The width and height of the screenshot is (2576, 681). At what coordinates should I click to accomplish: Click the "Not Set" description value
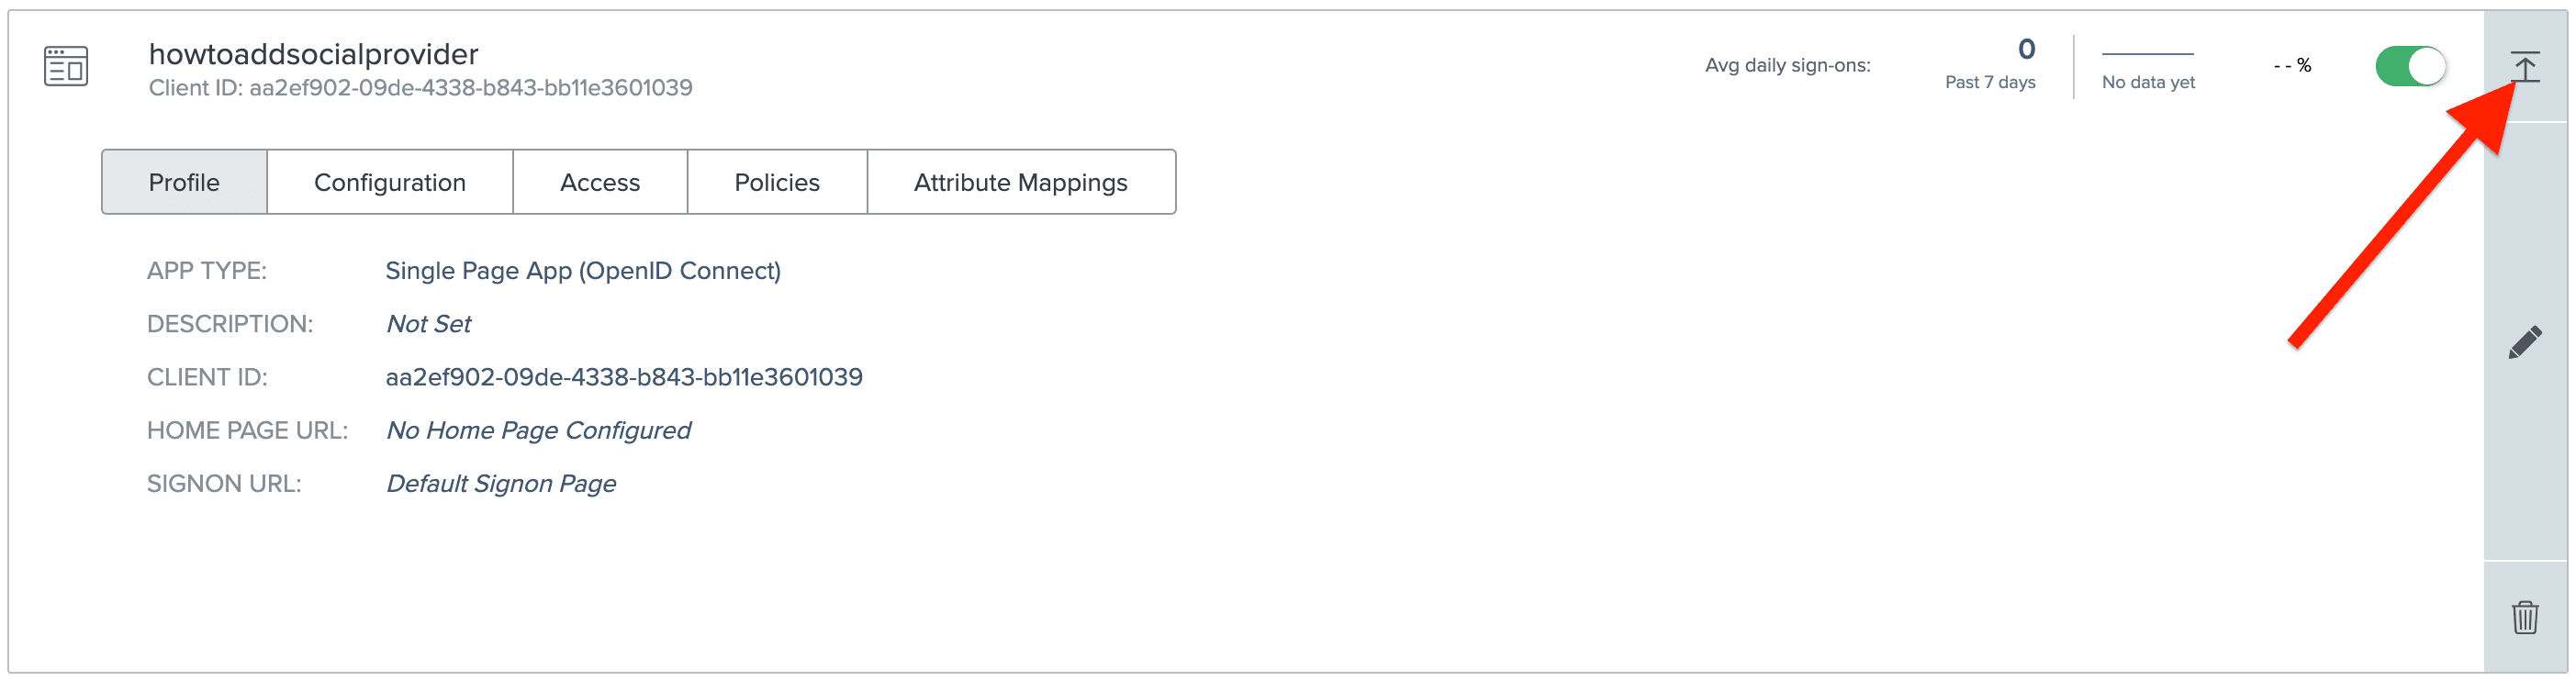click(428, 324)
